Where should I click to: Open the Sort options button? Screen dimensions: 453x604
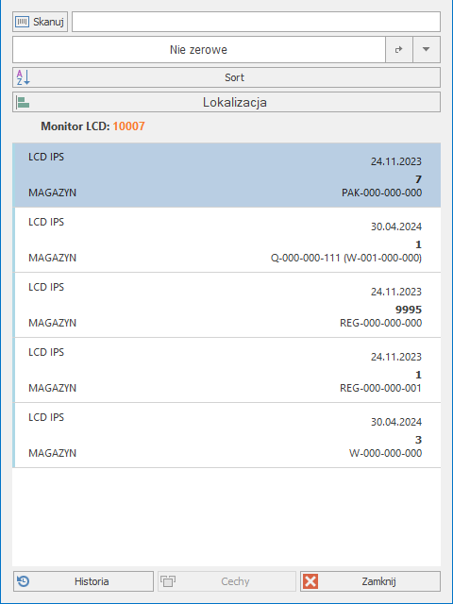(226, 77)
